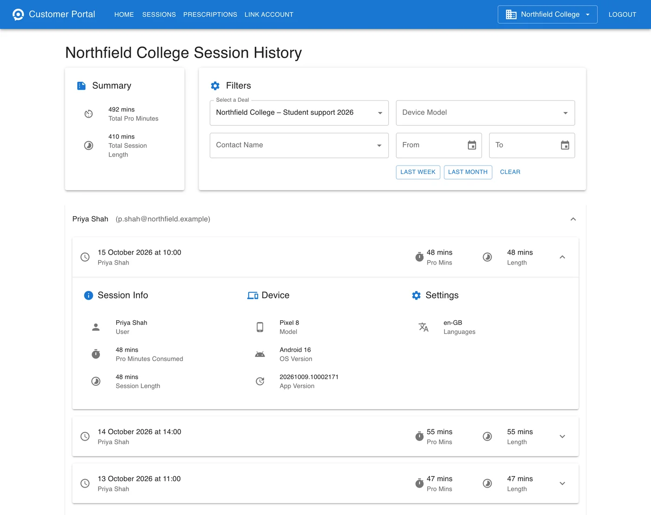This screenshot has height=515, width=651.
Task: Click the Customer Portal logo icon
Action: 18,14
